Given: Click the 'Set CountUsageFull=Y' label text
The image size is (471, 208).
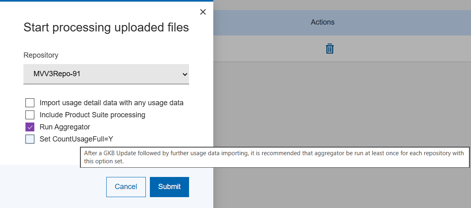Looking at the screenshot, I should coord(76,139).
